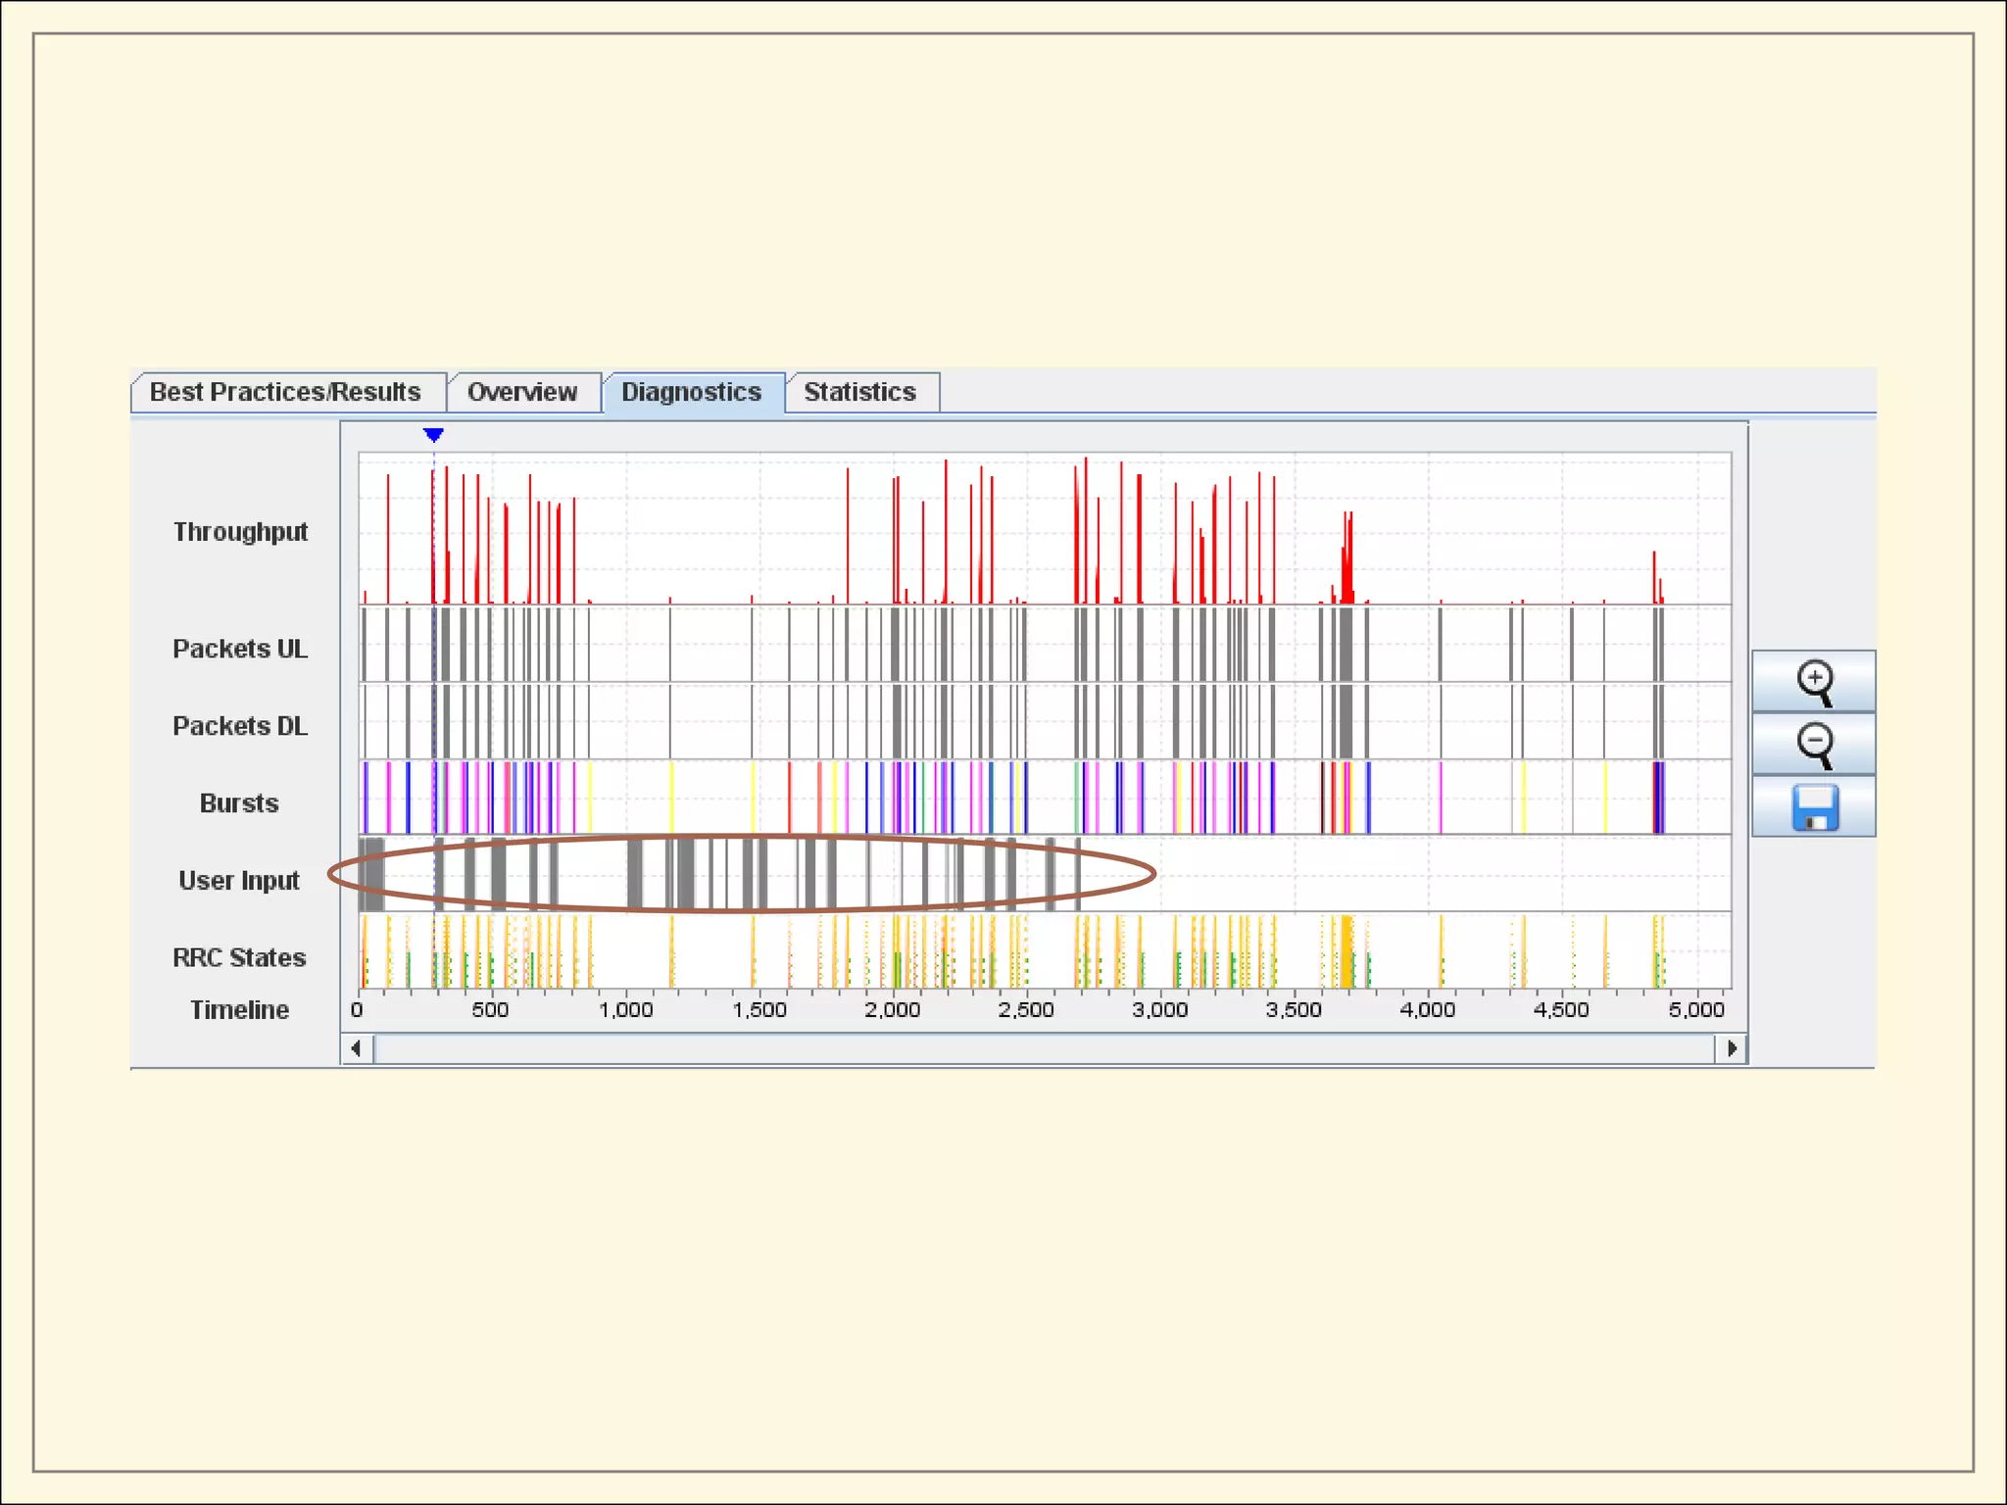Click the 2,500 mark on the timeline axis
Viewport: 2007px width, 1505px height.
point(1026,1010)
